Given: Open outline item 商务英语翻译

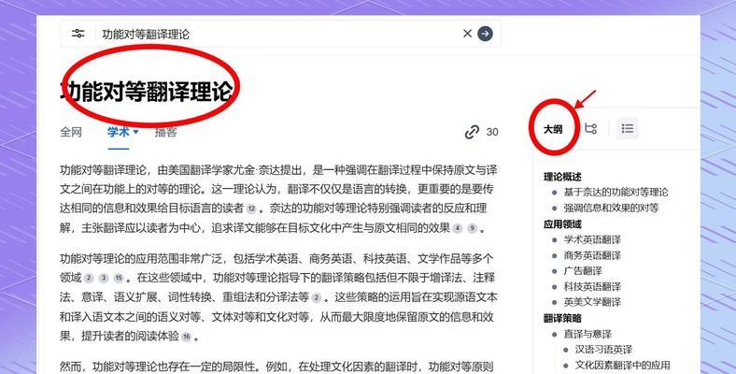Looking at the screenshot, I should point(592,255).
